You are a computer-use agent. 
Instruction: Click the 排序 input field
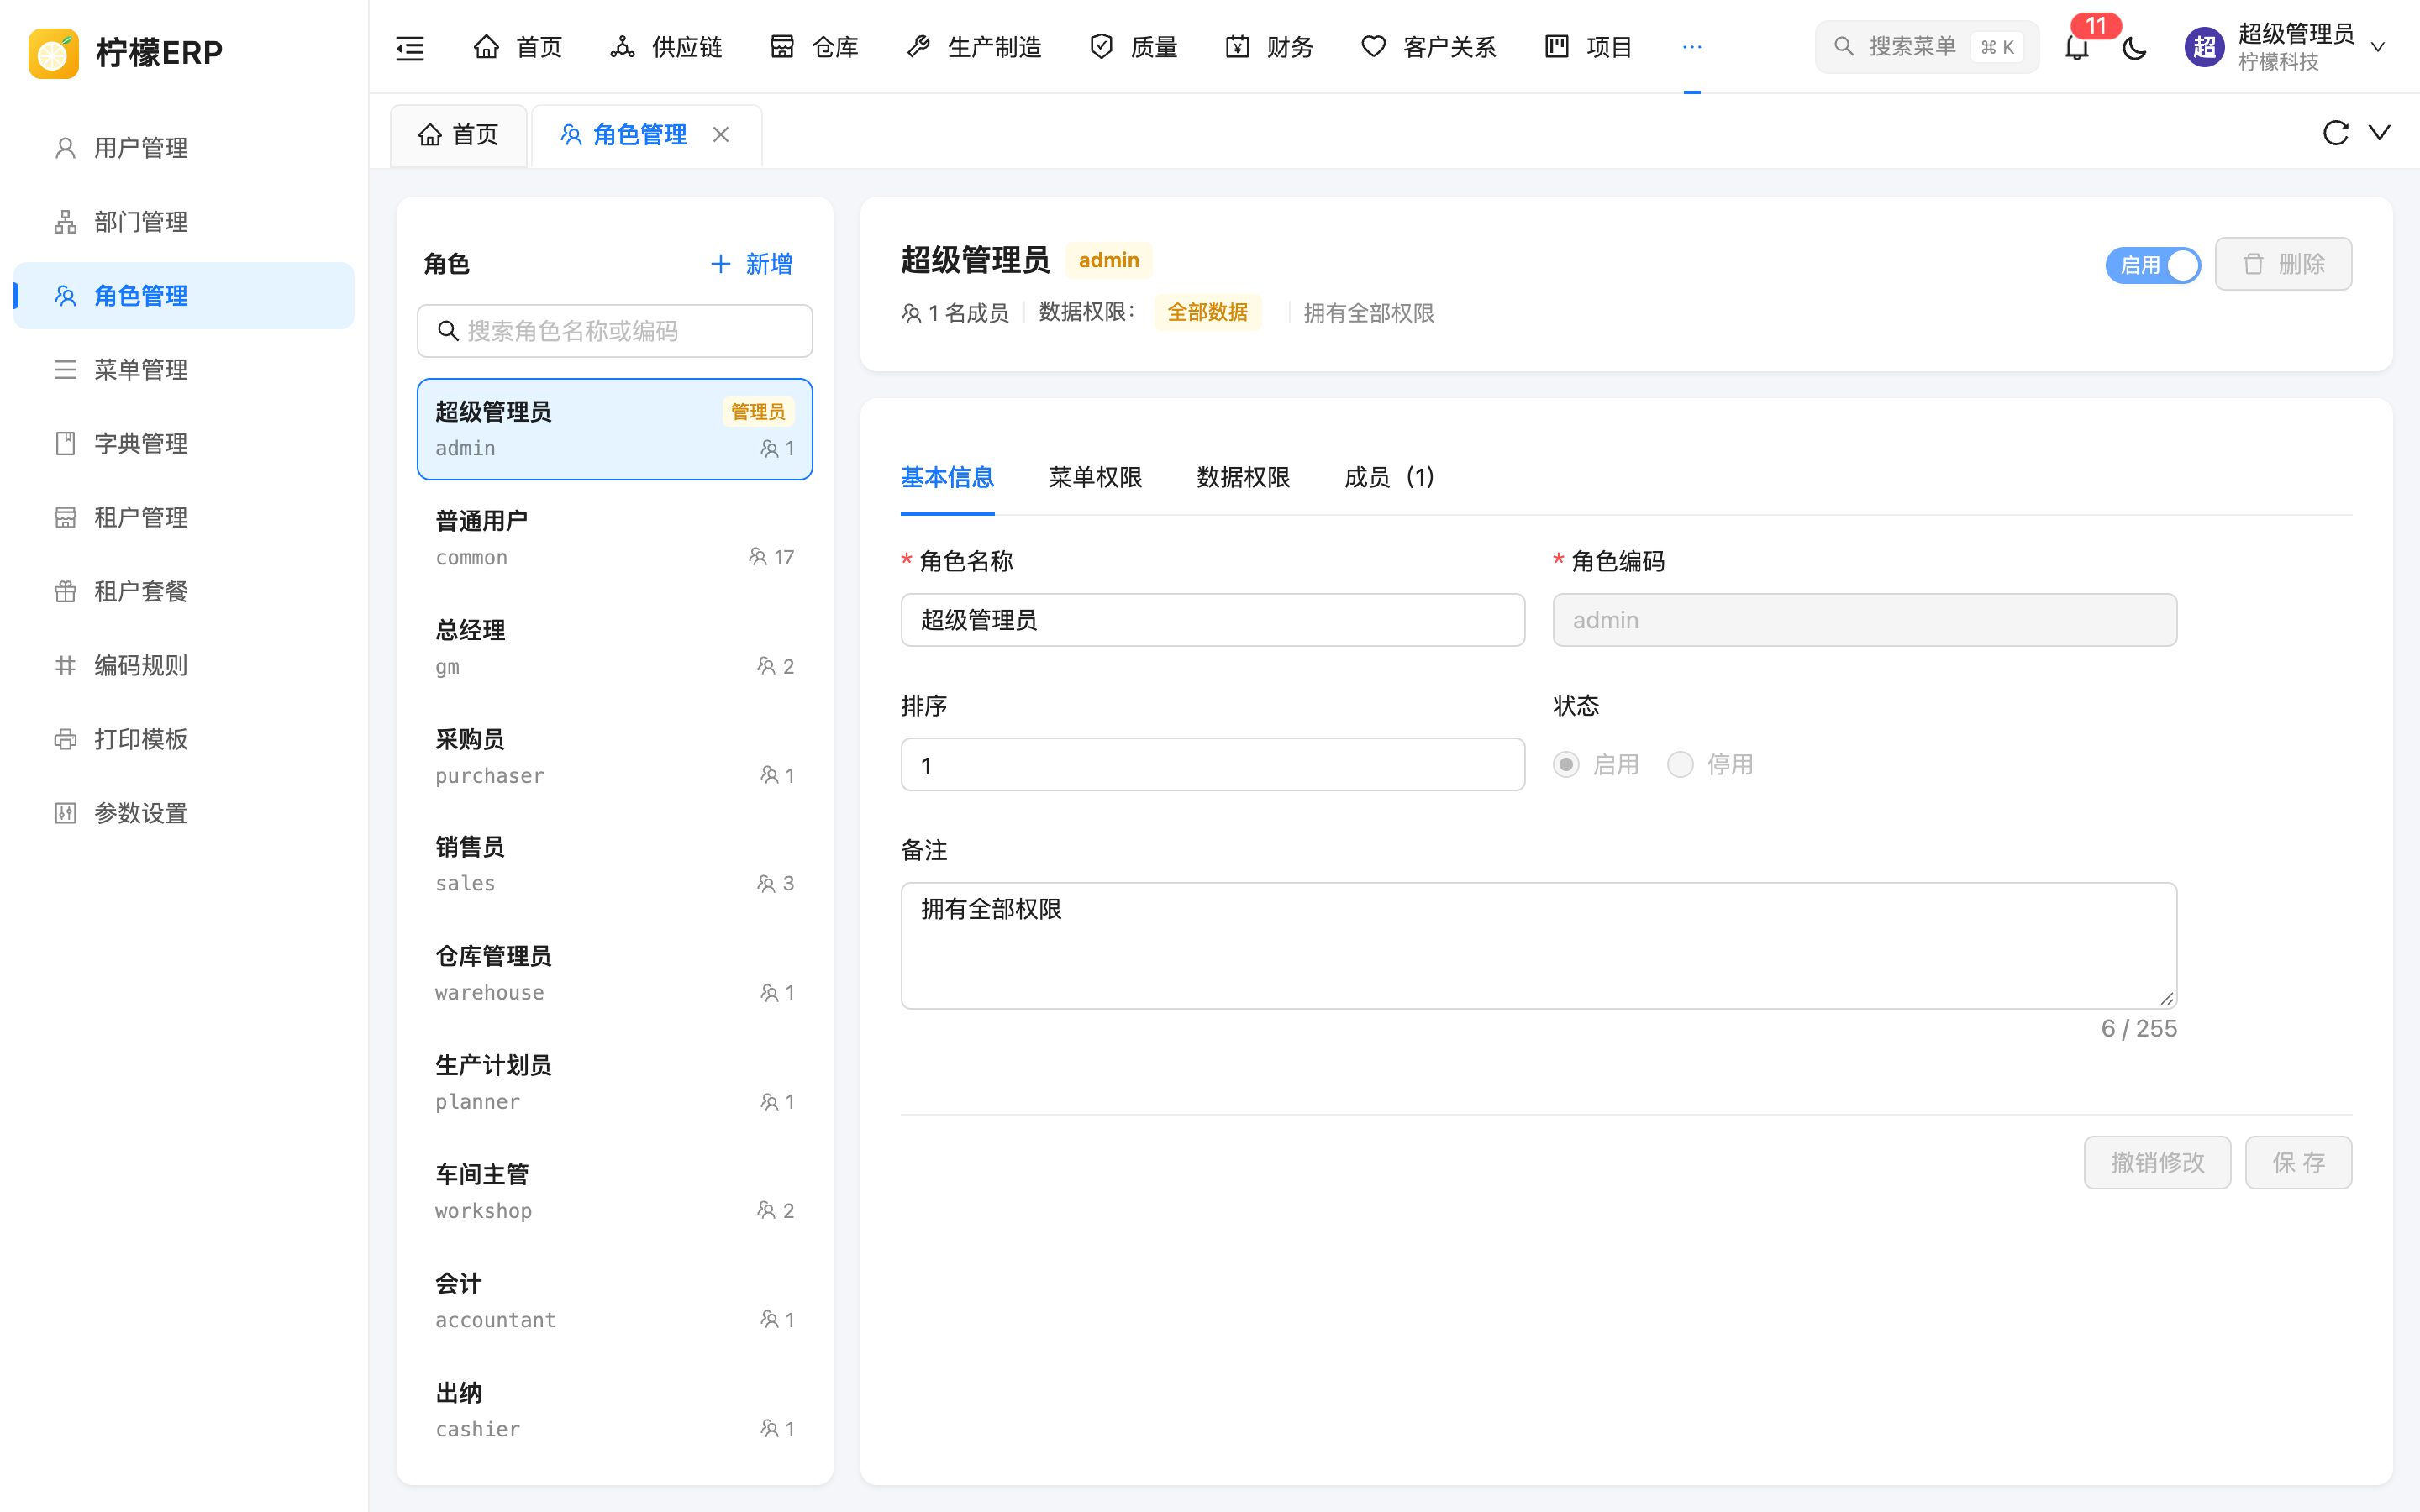coord(1212,765)
